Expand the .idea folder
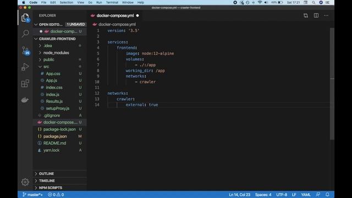 (40, 46)
